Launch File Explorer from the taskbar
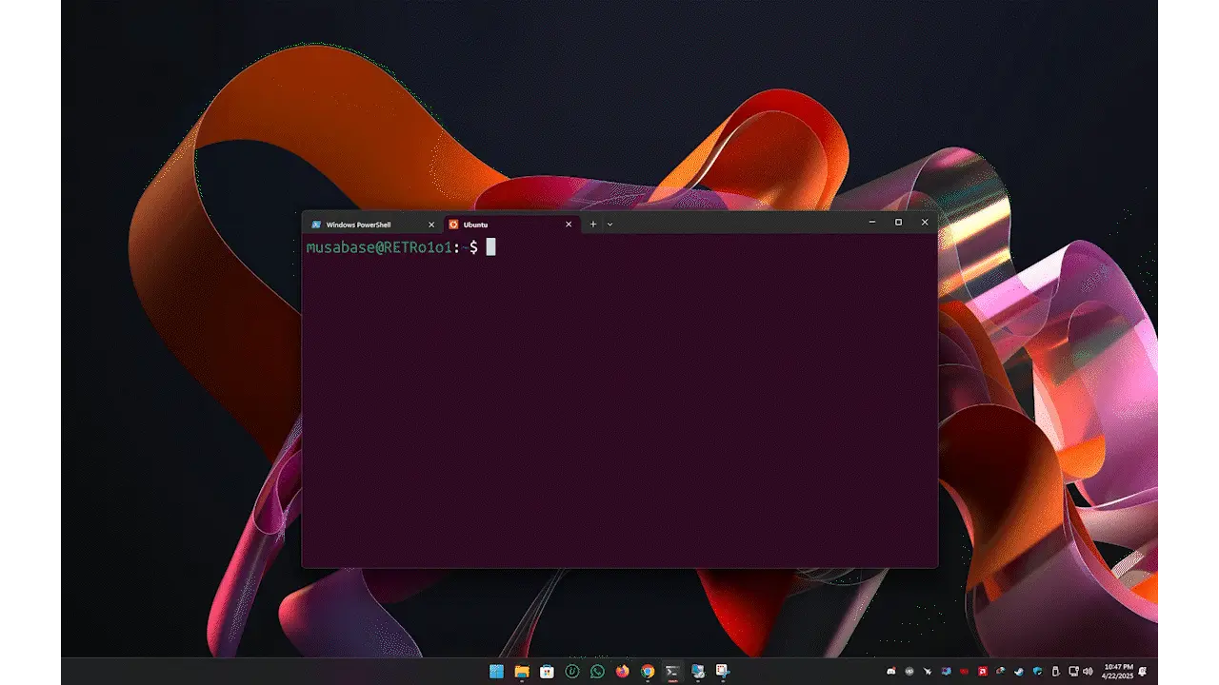The width and height of the screenshot is (1219, 685). [x=522, y=672]
